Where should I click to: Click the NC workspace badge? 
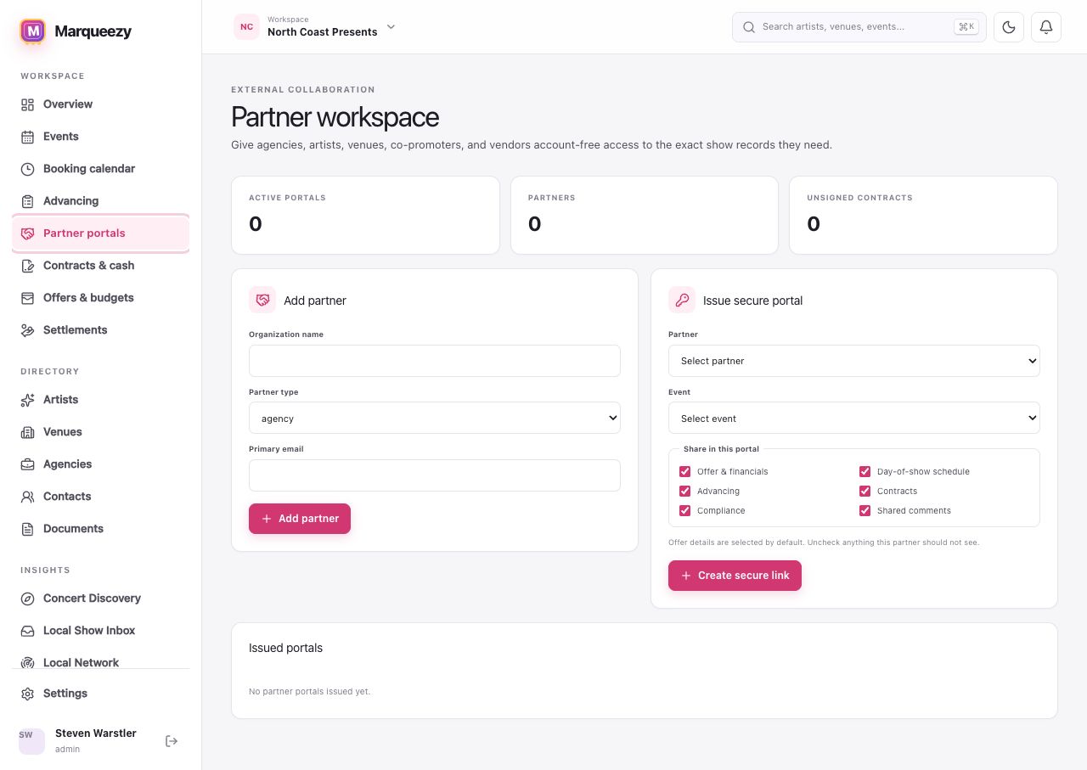246,27
